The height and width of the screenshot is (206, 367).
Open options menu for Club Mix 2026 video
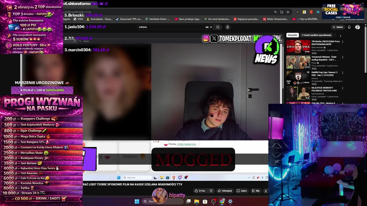[x=343, y=103]
